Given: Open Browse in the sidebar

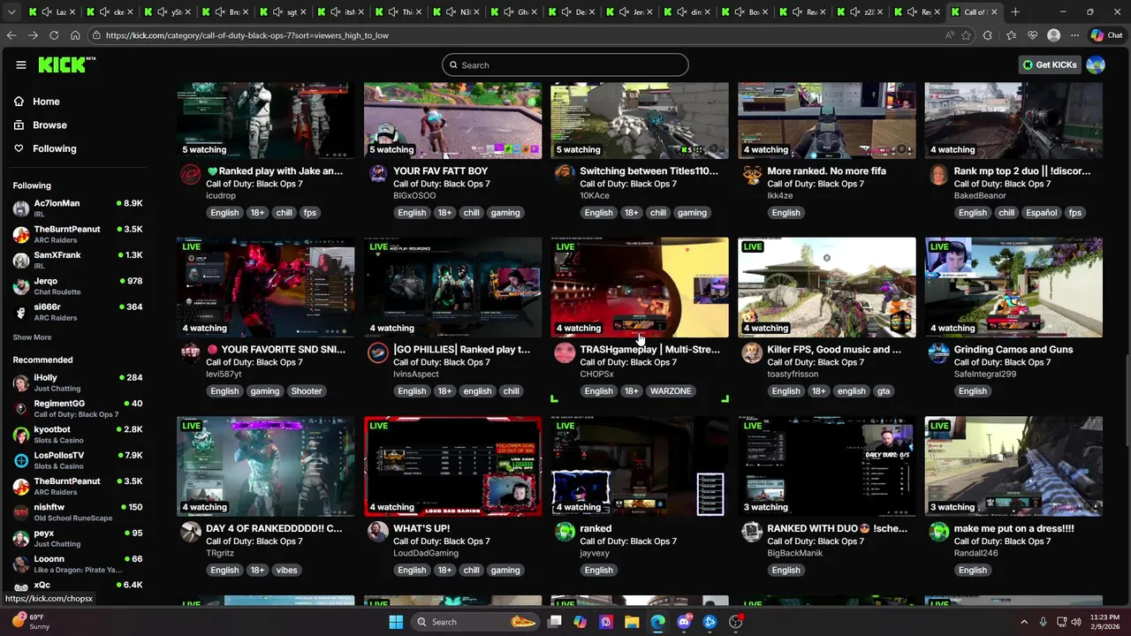Looking at the screenshot, I should (x=49, y=125).
